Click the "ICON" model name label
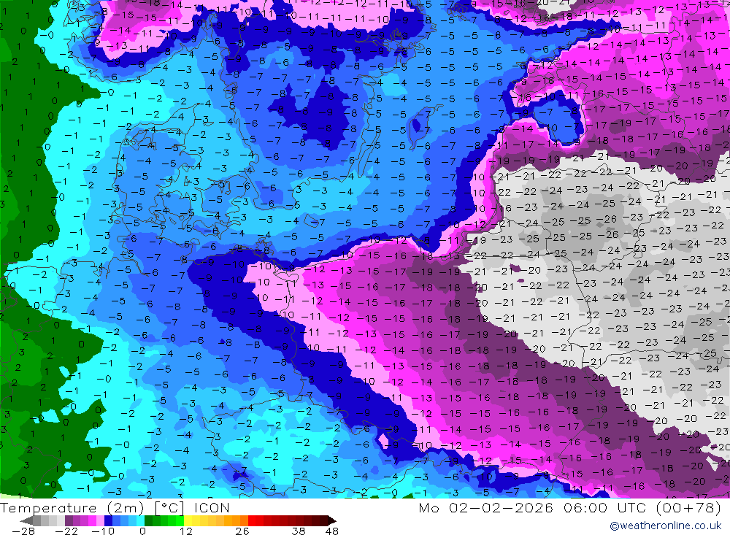 [212, 508]
